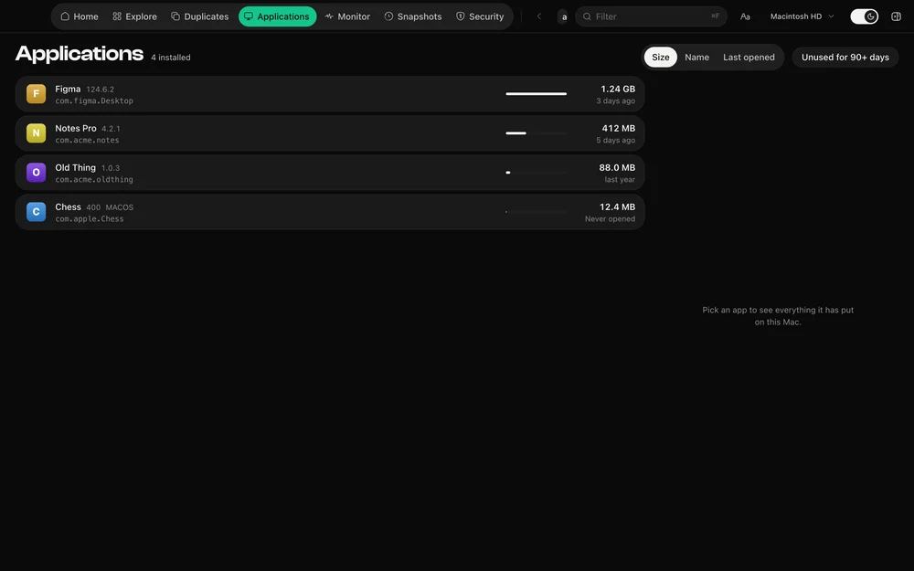
Task: Click the Figma size bar
Action: (537, 94)
